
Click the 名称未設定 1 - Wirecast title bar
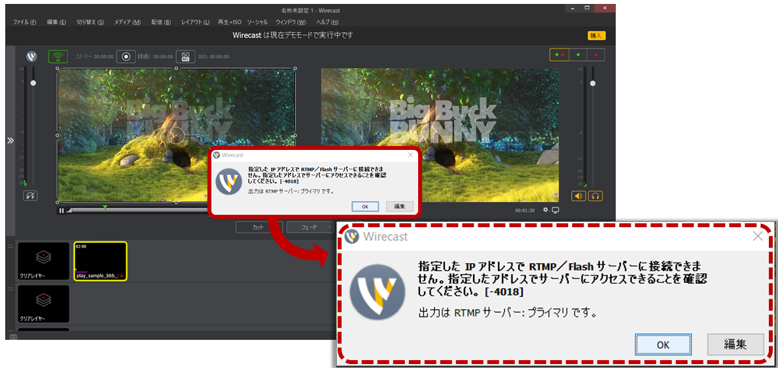pos(311,10)
